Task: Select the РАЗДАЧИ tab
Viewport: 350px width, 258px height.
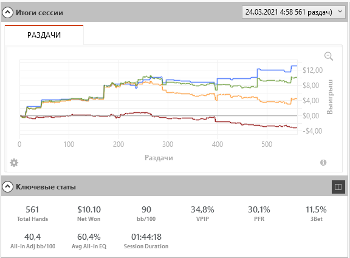Action: 44,35
